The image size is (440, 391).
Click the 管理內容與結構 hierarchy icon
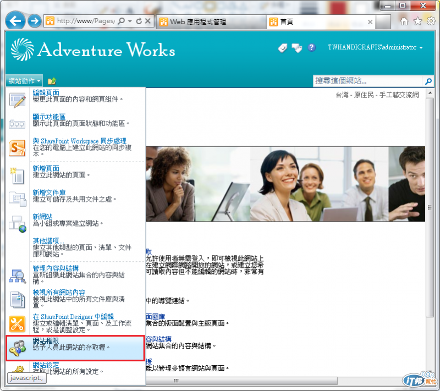(18, 276)
